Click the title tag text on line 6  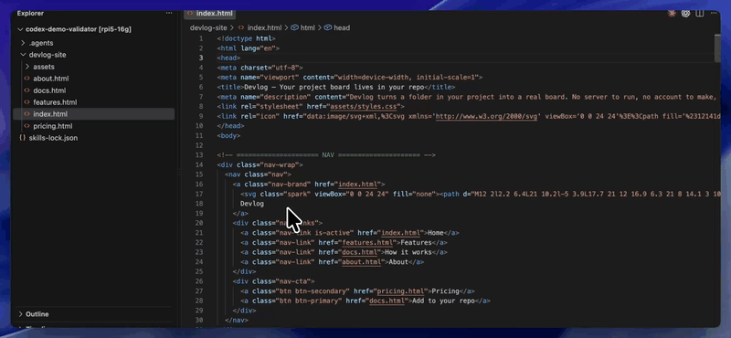tap(335, 87)
